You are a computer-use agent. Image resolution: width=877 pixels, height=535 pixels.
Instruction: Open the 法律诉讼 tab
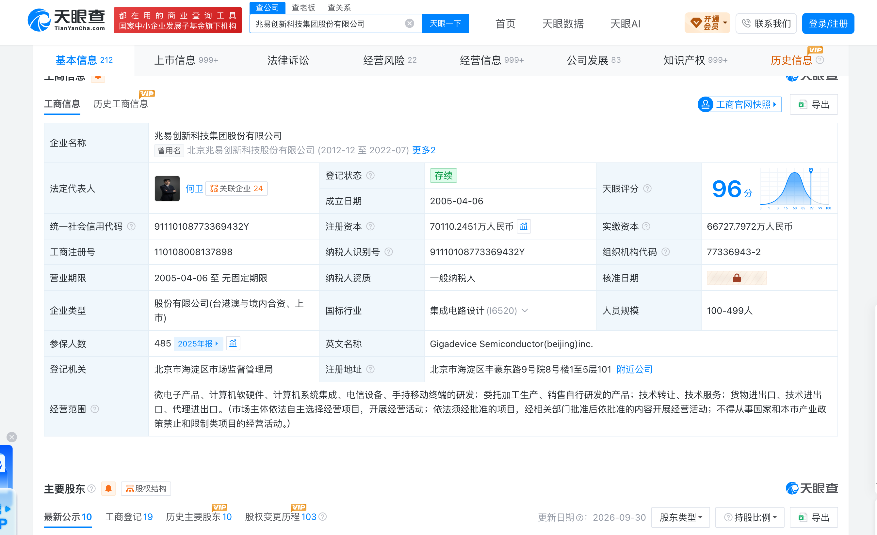coord(288,60)
